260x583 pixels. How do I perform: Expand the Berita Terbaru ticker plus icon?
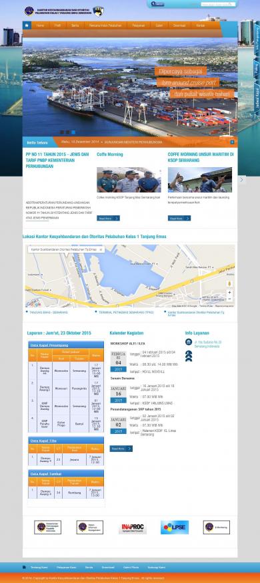232,142
